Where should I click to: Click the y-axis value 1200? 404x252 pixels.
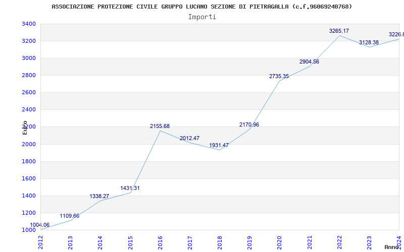(x=29, y=213)
